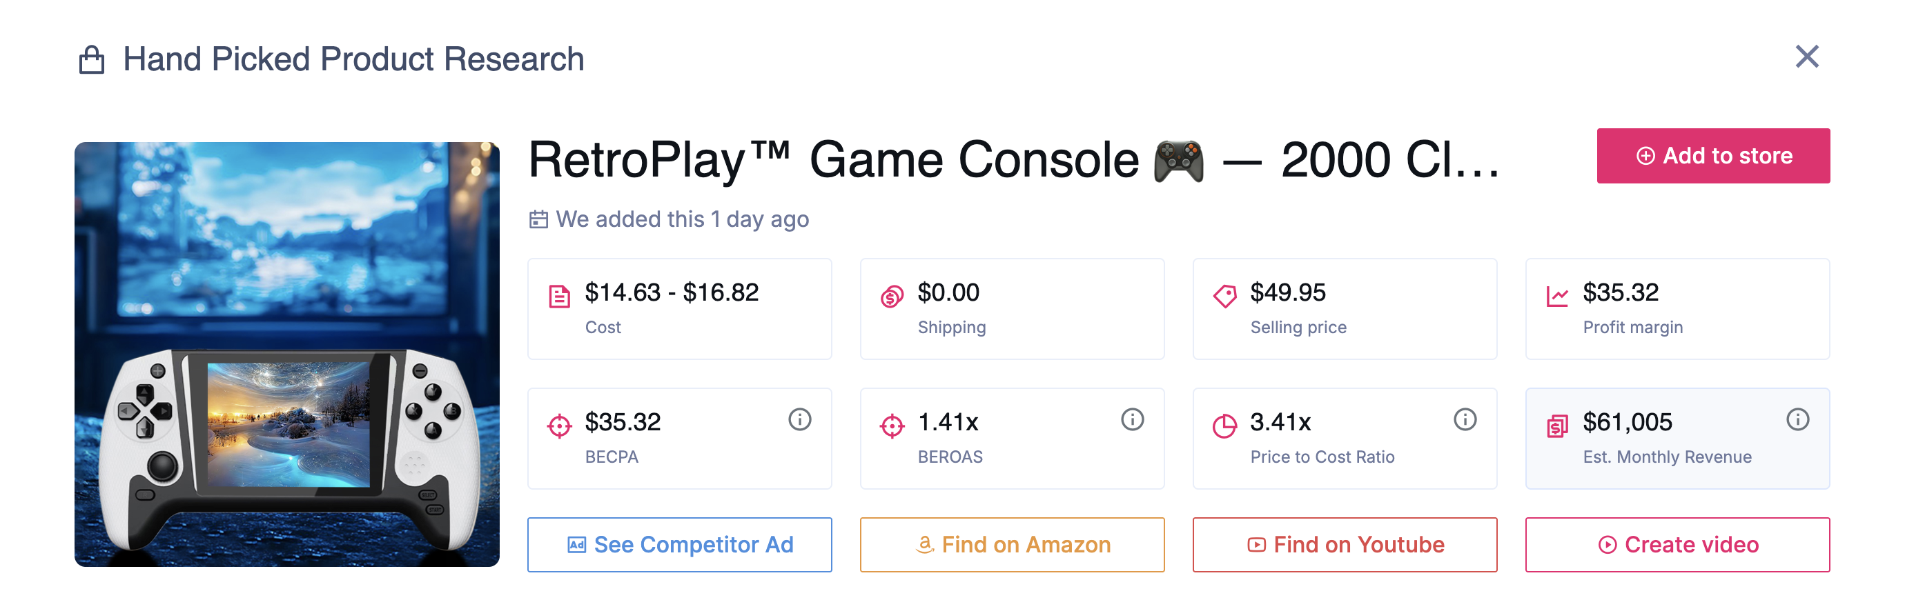Image resolution: width=1905 pixels, height=600 pixels.
Task: Click Create video
Action: 1678,545
